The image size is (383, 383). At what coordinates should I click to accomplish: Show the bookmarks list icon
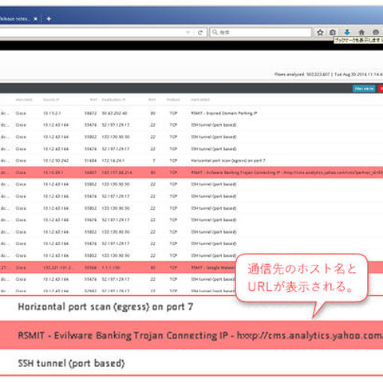[x=333, y=33]
